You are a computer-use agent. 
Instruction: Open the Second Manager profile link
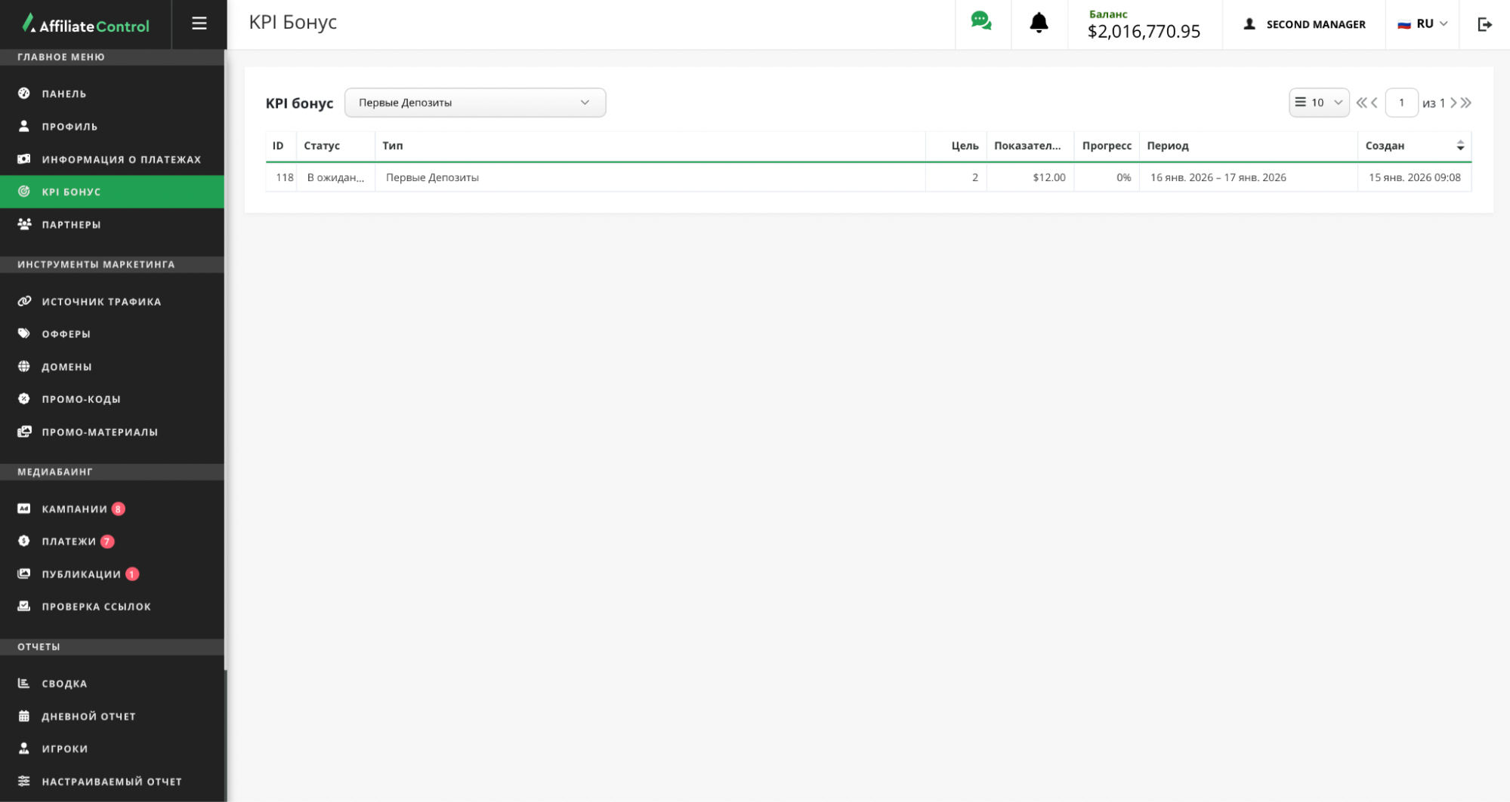(x=1305, y=24)
